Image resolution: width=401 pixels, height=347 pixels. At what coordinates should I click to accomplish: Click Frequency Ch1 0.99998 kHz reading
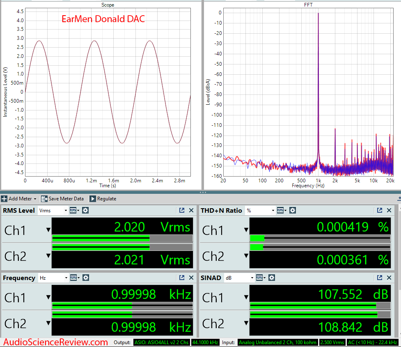(x=151, y=294)
